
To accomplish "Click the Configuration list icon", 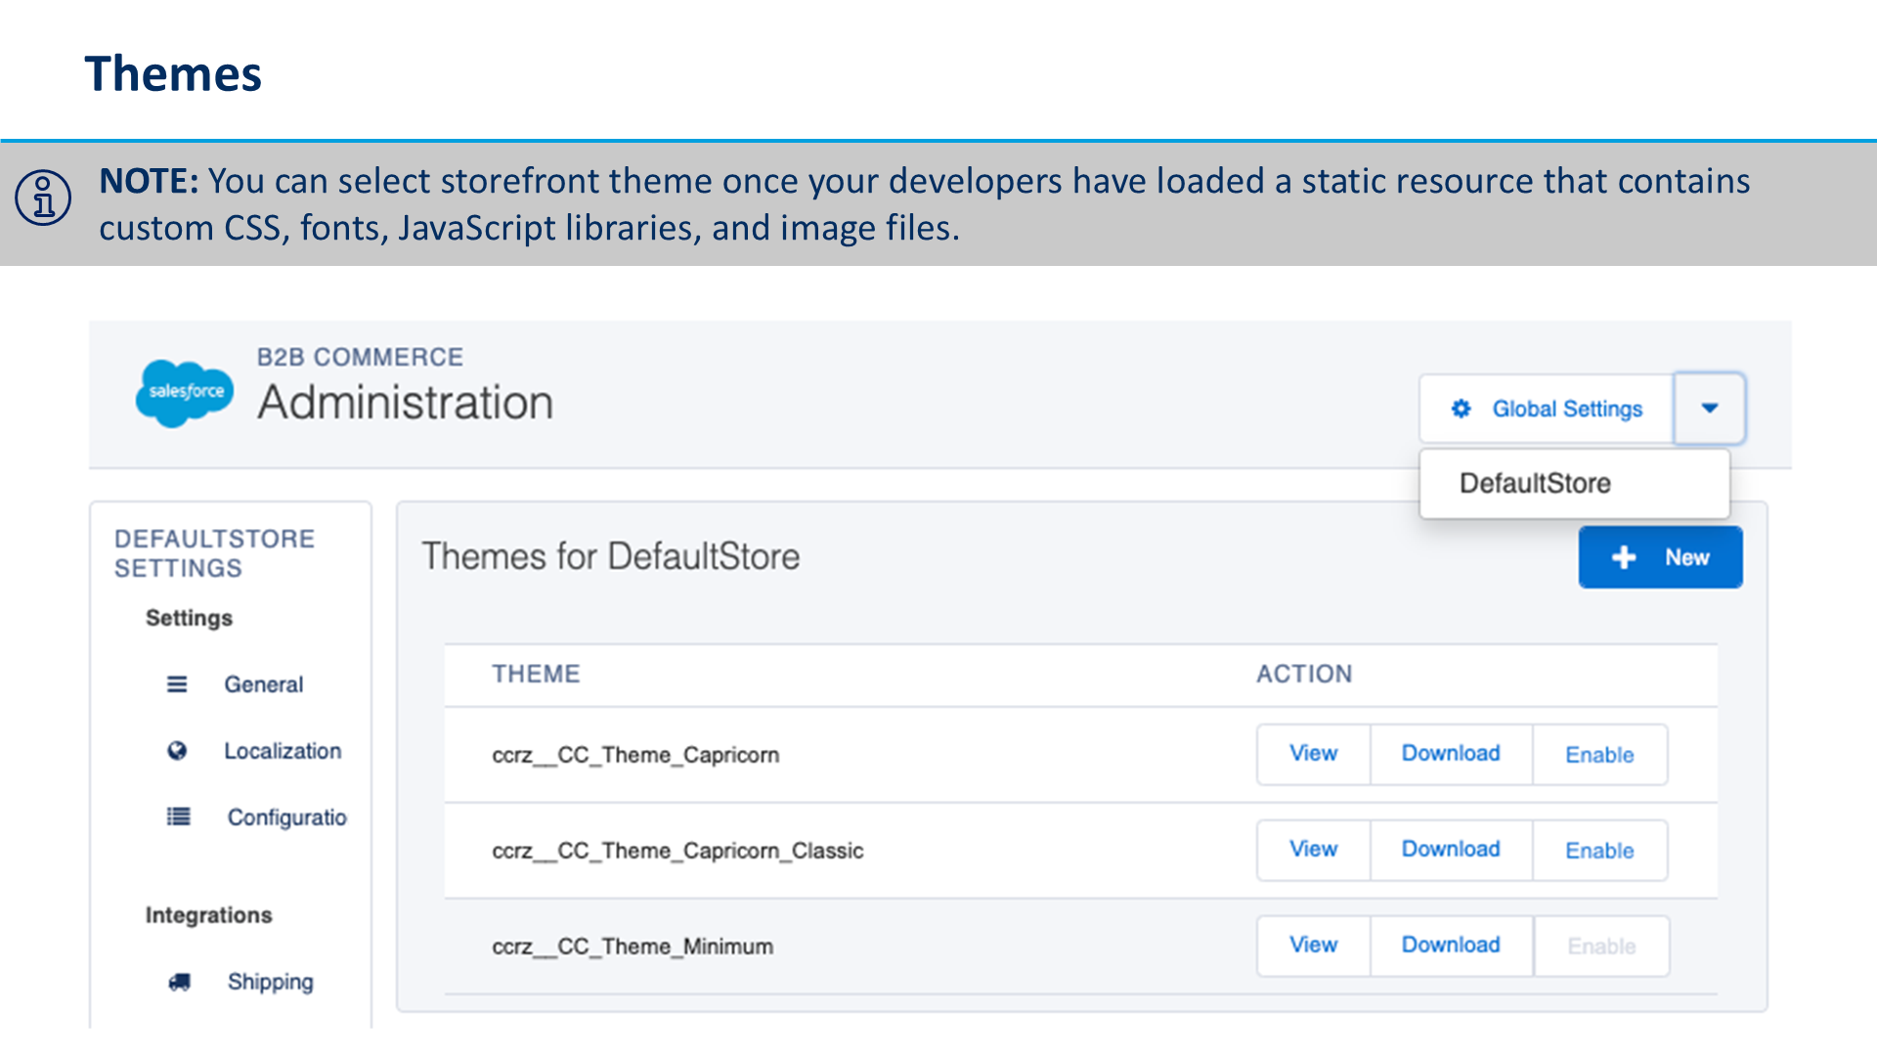I will (178, 816).
